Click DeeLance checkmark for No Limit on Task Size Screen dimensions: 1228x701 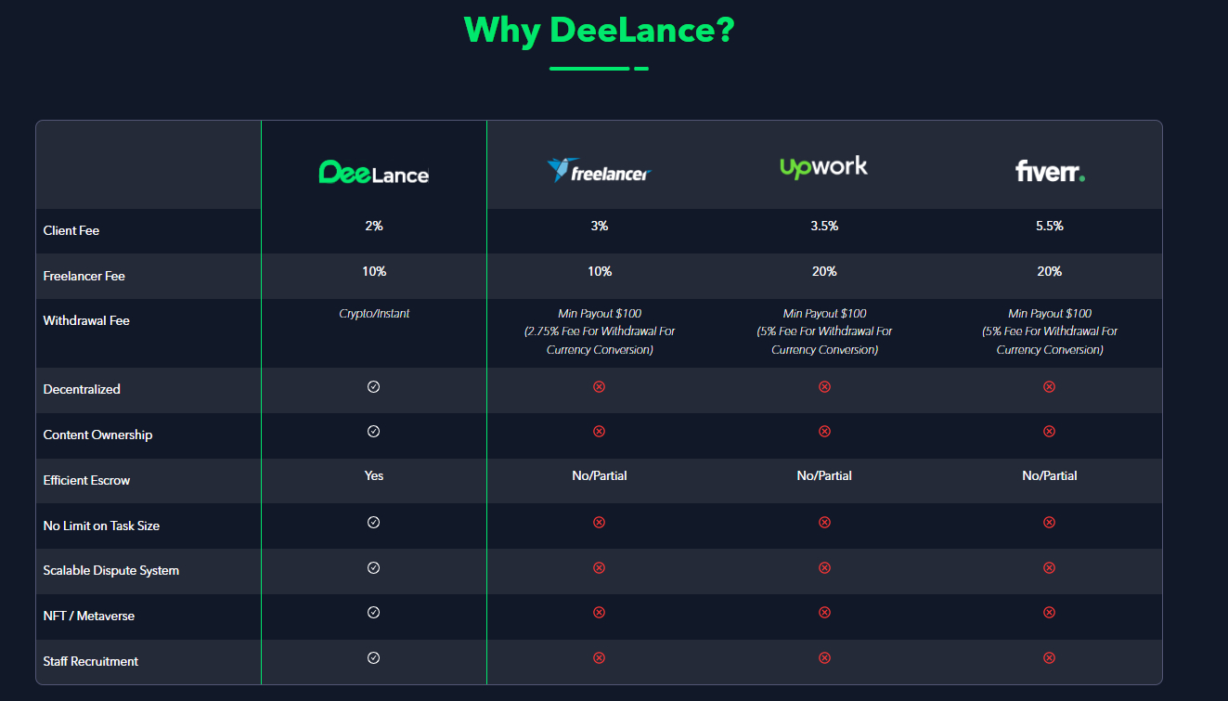pos(374,523)
